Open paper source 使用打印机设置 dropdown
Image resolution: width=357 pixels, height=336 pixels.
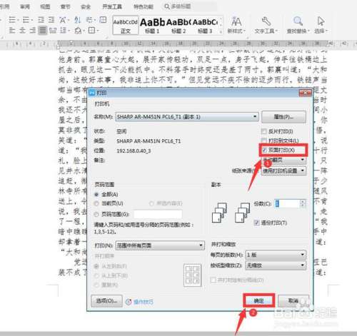[x=283, y=170]
